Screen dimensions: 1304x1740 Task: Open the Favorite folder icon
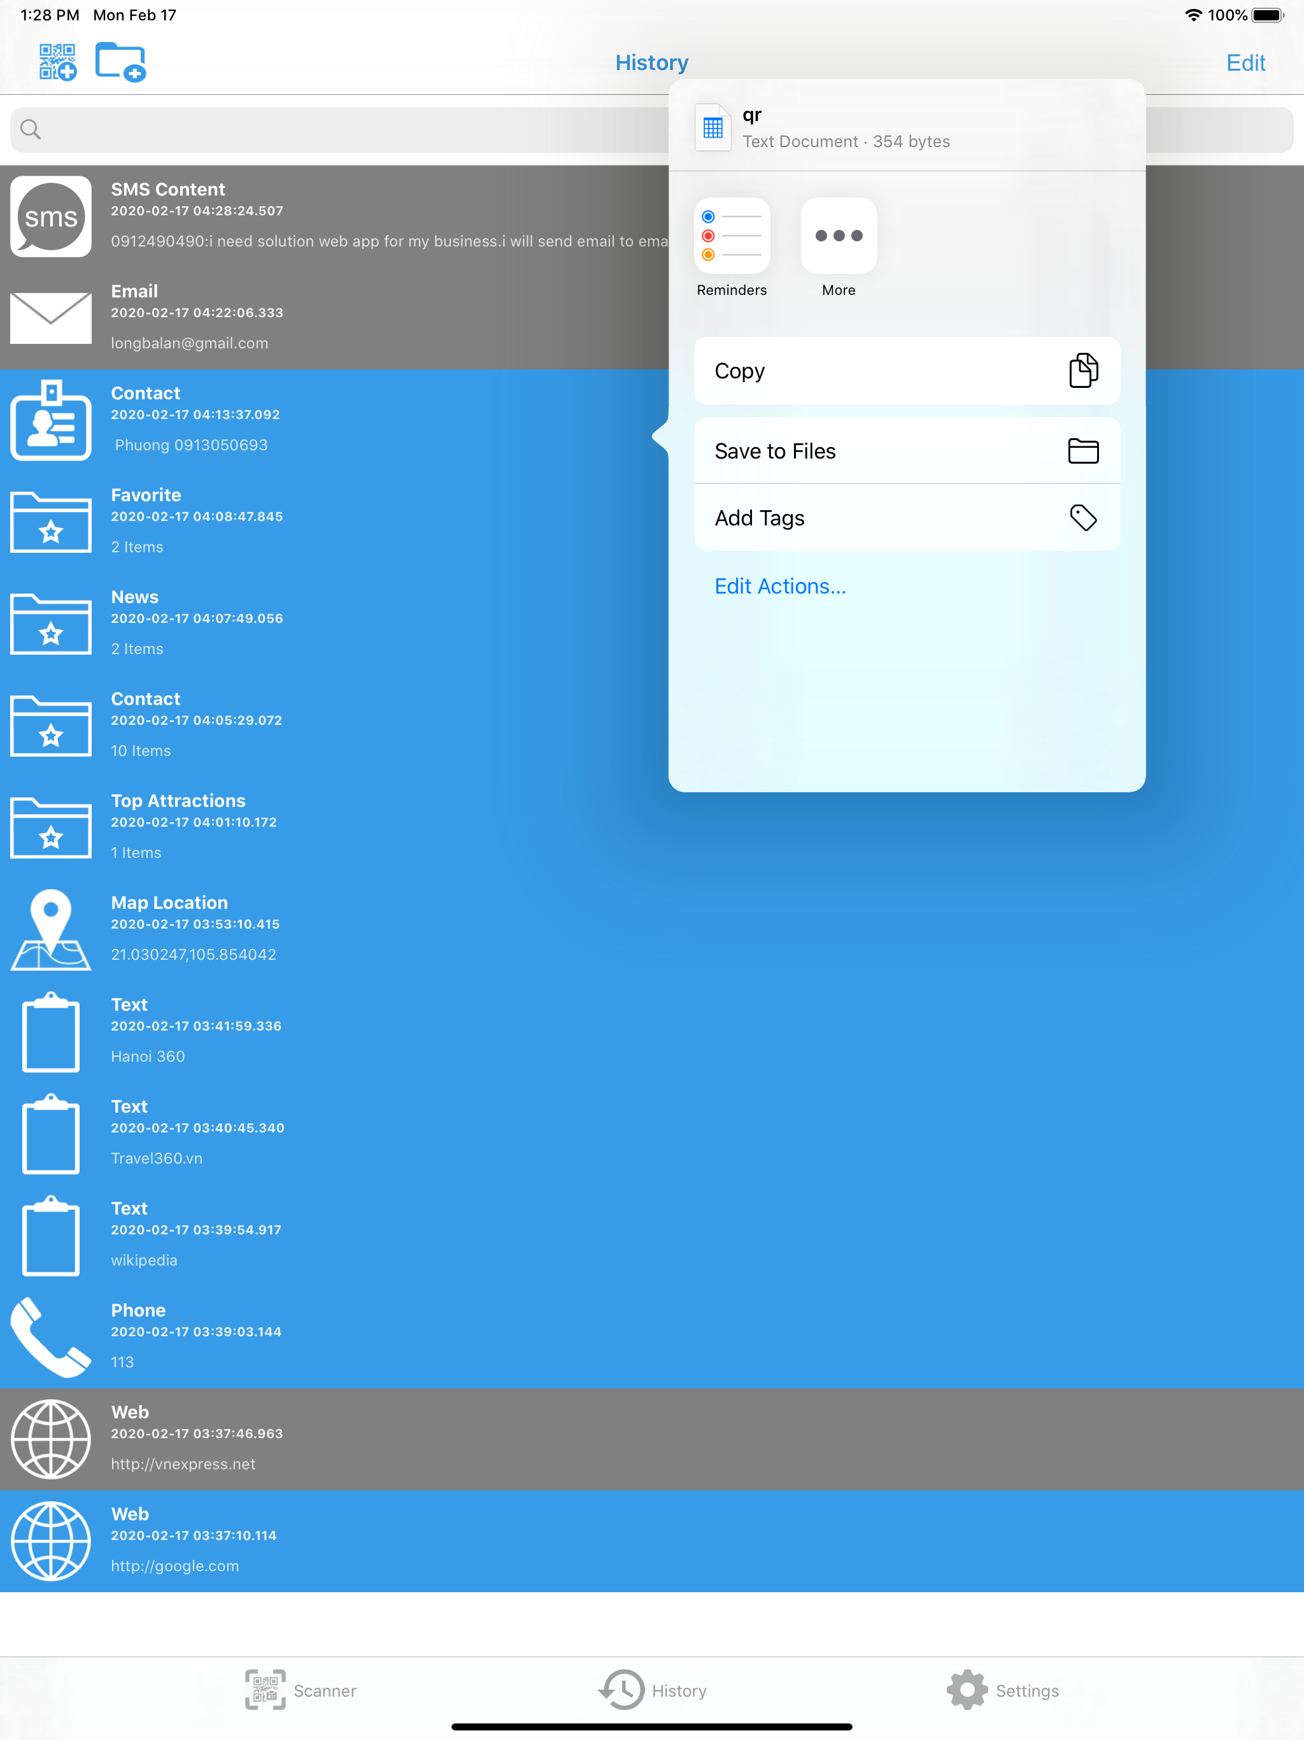click(x=51, y=522)
